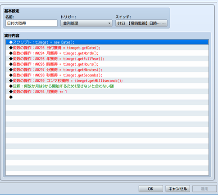Select the #0294 月獲得 getMonth line
The width and height of the screenshot is (218, 195).
107,53
